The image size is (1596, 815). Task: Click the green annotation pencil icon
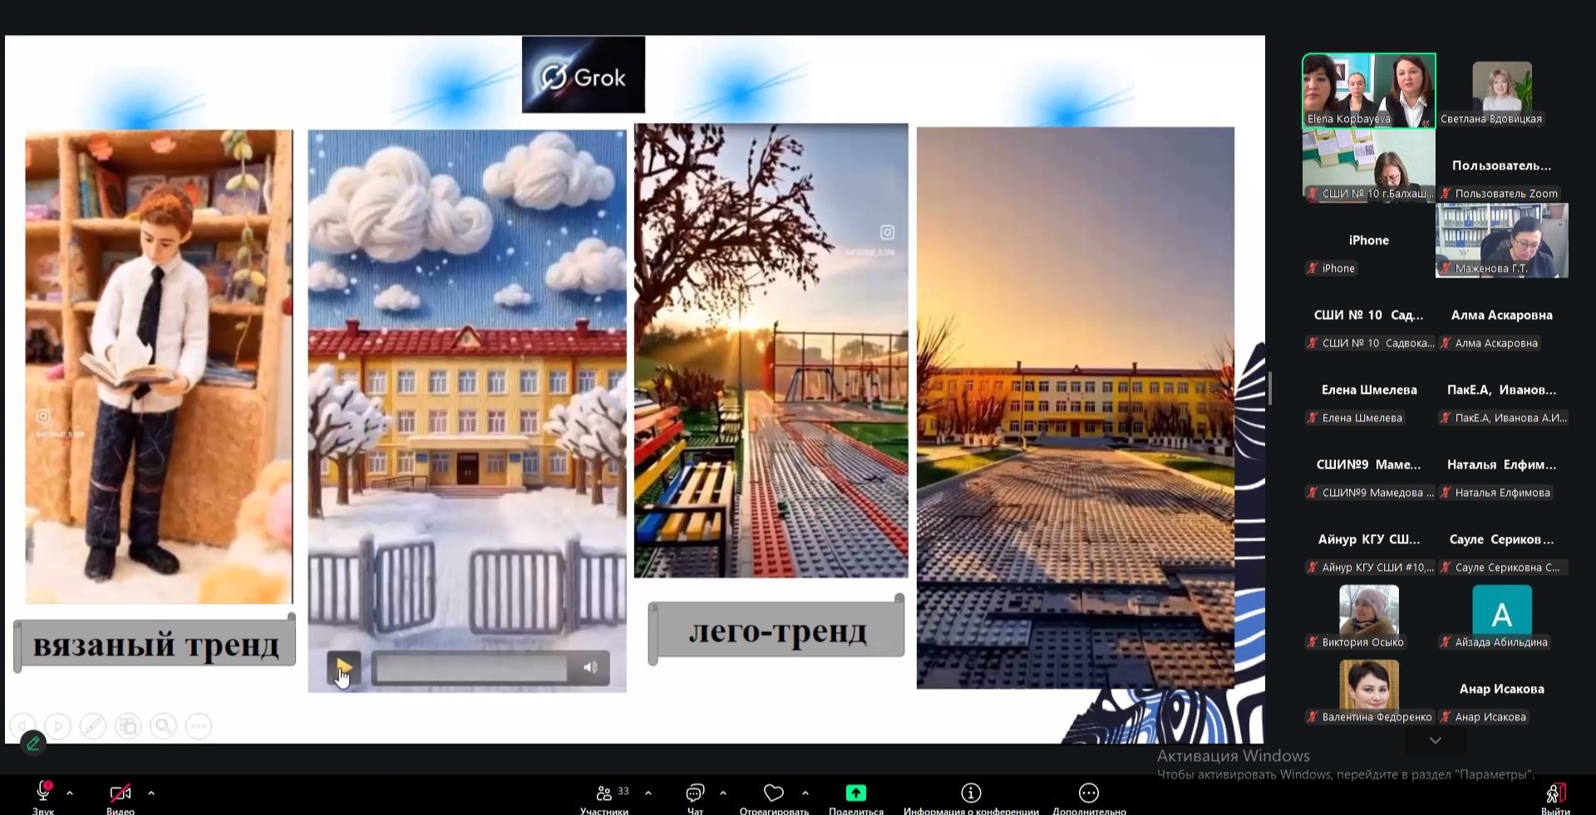(x=33, y=743)
